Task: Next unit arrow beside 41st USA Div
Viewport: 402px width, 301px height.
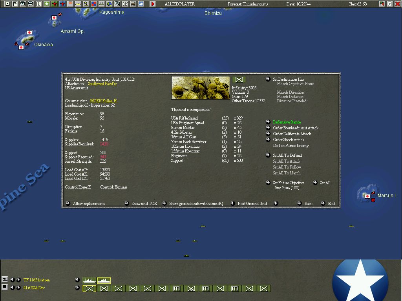Action: pyautogui.click(x=18, y=287)
